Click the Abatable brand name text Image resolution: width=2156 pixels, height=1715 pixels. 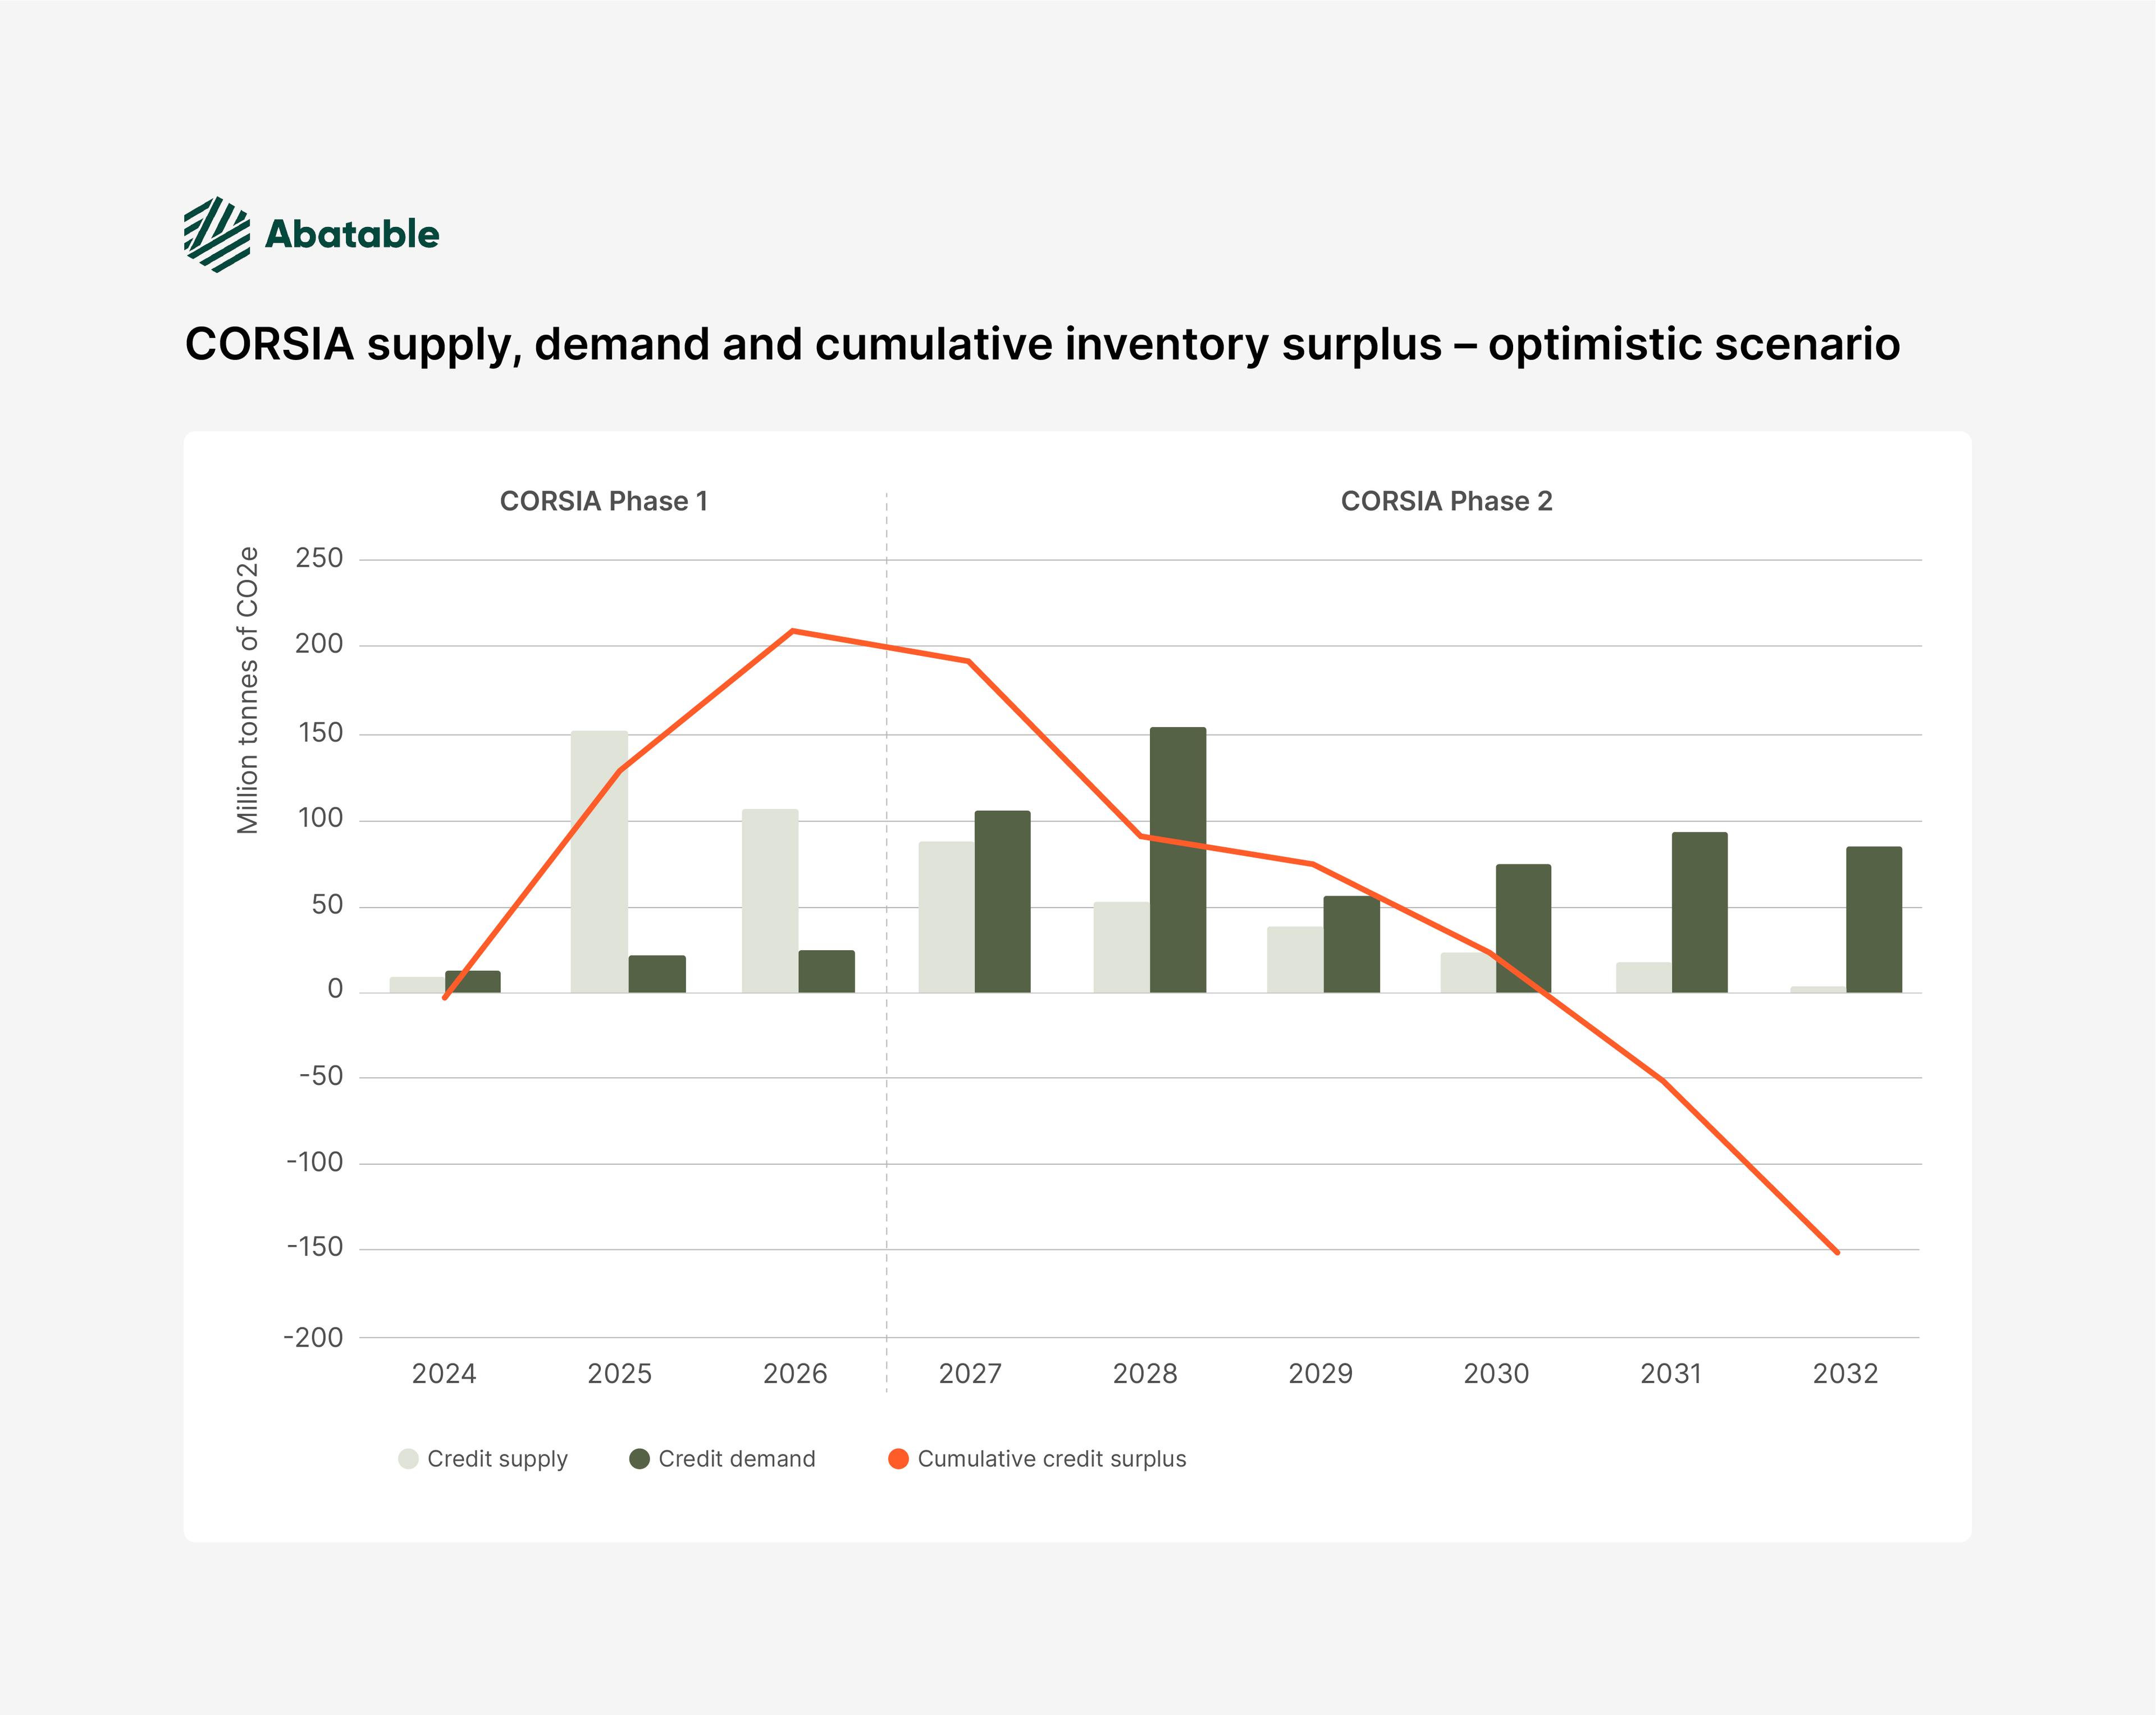click(x=352, y=234)
